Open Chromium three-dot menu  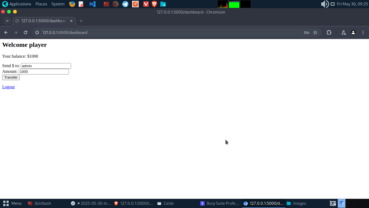pos(363,32)
